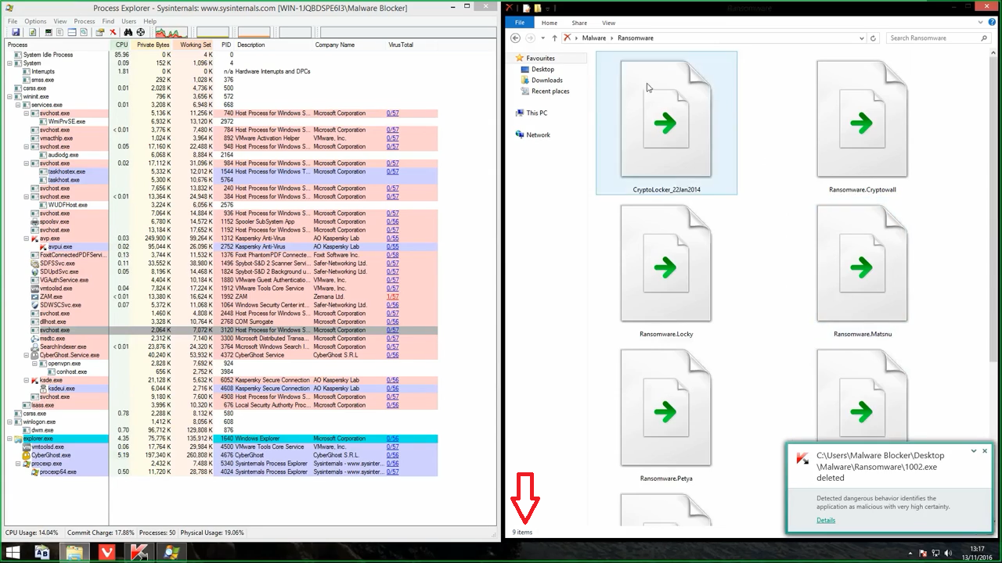Open the Process menu
The image size is (1002, 563).
pos(85,22)
